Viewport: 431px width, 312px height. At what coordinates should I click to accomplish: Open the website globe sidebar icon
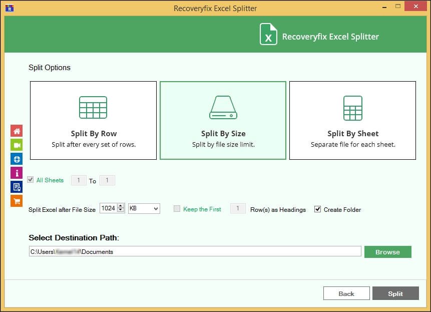(x=17, y=159)
